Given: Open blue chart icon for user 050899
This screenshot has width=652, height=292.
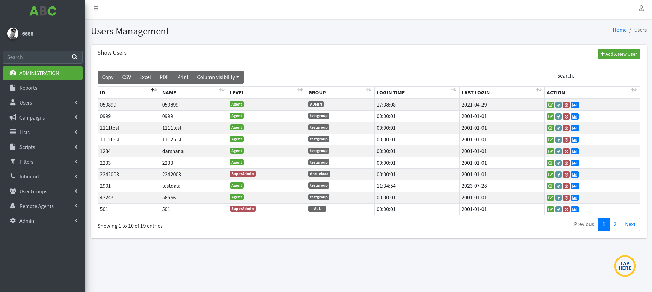Looking at the screenshot, I should [x=575, y=105].
